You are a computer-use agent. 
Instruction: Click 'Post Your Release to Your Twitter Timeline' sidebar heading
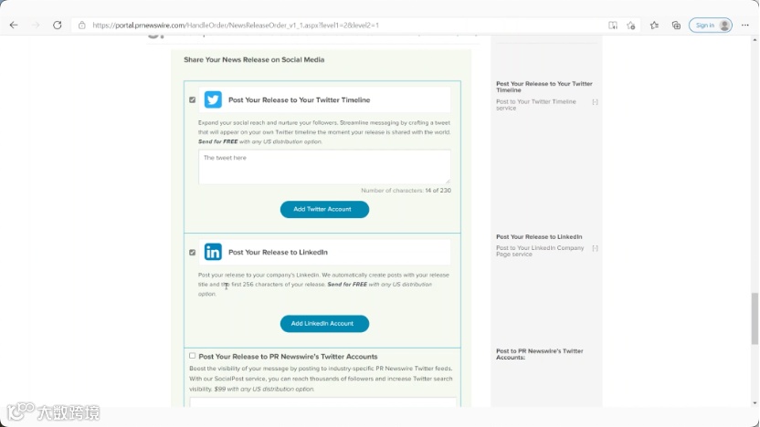pyautogui.click(x=544, y=87)
